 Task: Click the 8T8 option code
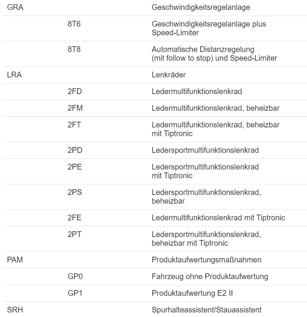pos(74,50)
